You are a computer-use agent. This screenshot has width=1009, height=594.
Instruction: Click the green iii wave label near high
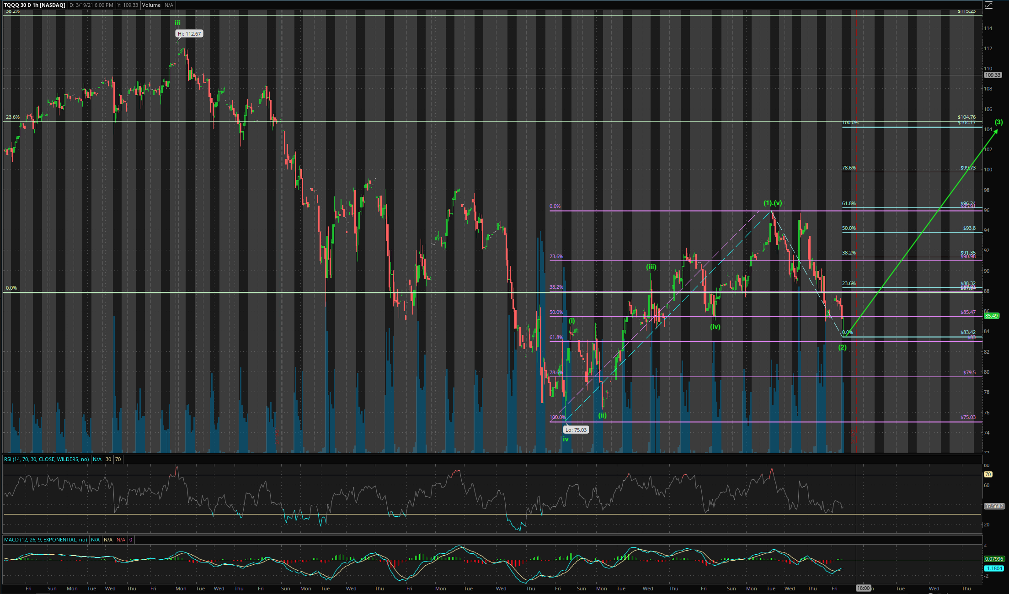point(177,22)
